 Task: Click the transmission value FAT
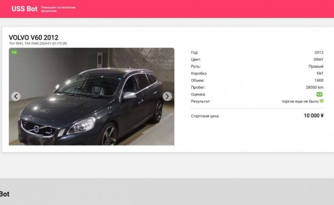click(x=320, y=74)
